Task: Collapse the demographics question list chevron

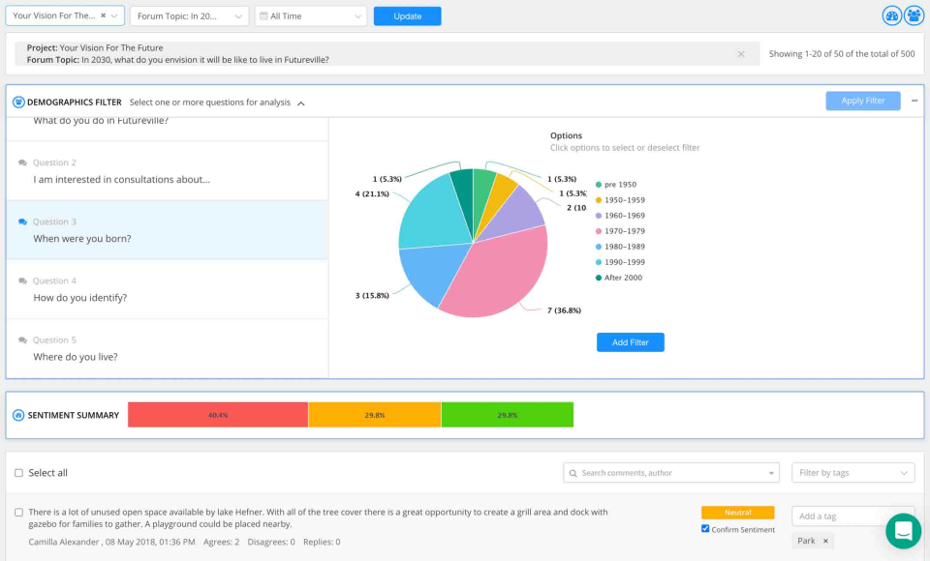Action: pyautogui.click(x=300, y=102)
